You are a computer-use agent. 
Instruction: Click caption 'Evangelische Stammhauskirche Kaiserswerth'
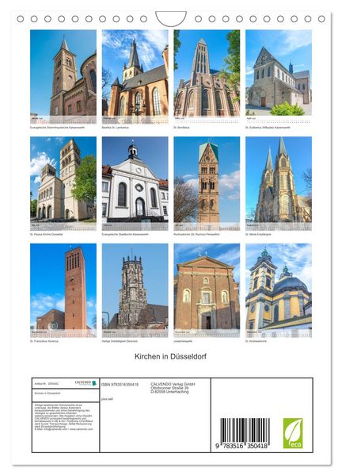(57, 128)
